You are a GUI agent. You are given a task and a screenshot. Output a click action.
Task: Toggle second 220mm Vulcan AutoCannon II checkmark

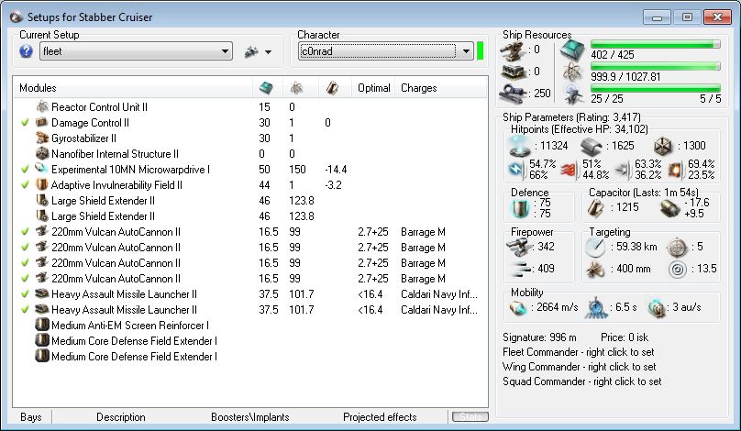point(26,248)
